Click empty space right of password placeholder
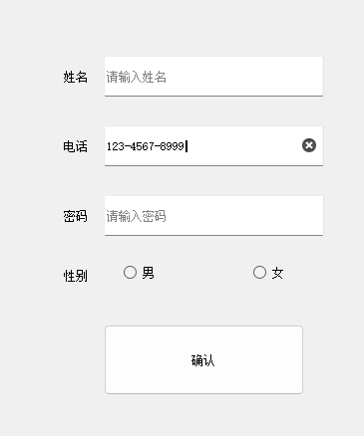 click(x=244, y=216)
